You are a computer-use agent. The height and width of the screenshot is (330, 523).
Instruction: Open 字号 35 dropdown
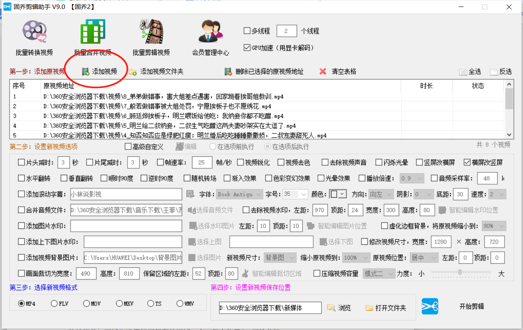point(295,194)
